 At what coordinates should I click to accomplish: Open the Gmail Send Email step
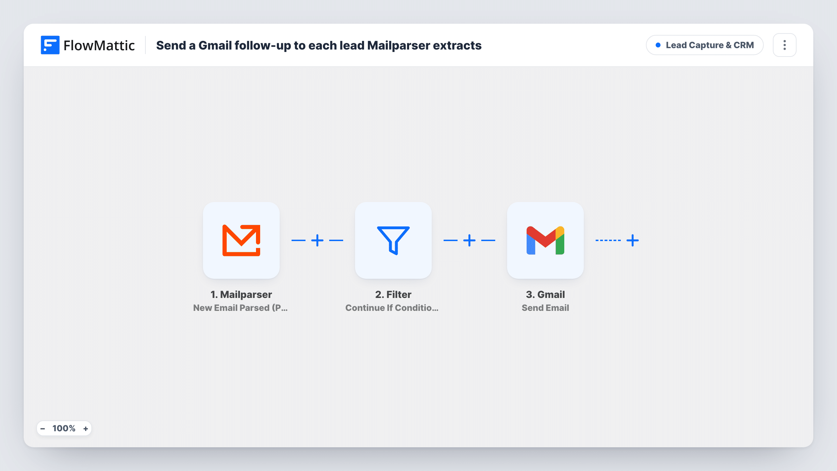[545, 240]
